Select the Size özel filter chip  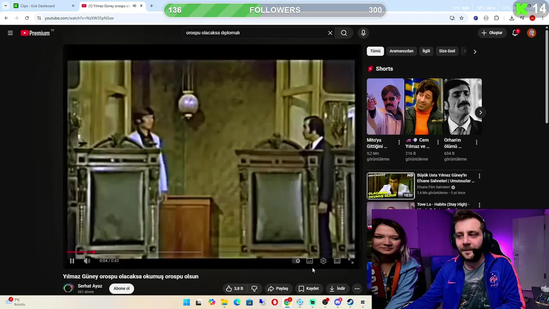coord(447,51)
